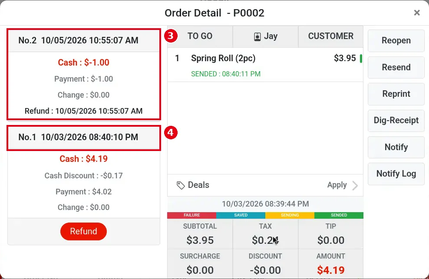Click the Order Detail - P0002 title
This screenshot has height=279, width=429.
pos(214,13)
